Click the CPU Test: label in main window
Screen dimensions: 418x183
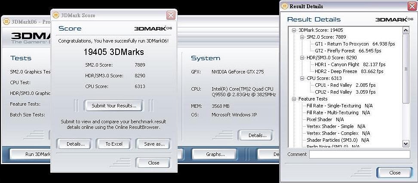coord(20,82)
